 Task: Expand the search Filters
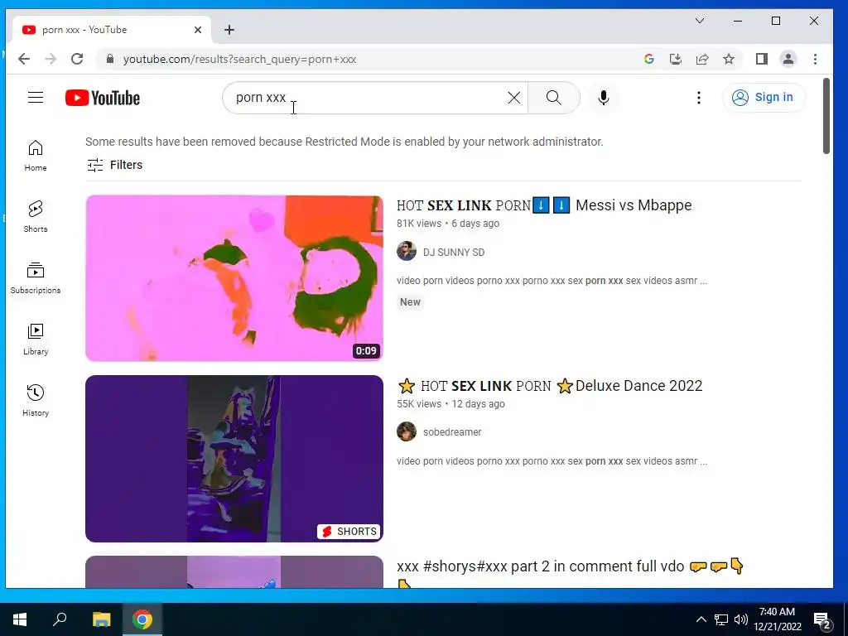click(x=114, y=165)
